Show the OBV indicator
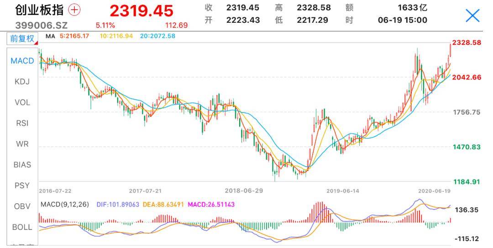This screenshot has height=248, width=493. (22, 206)
